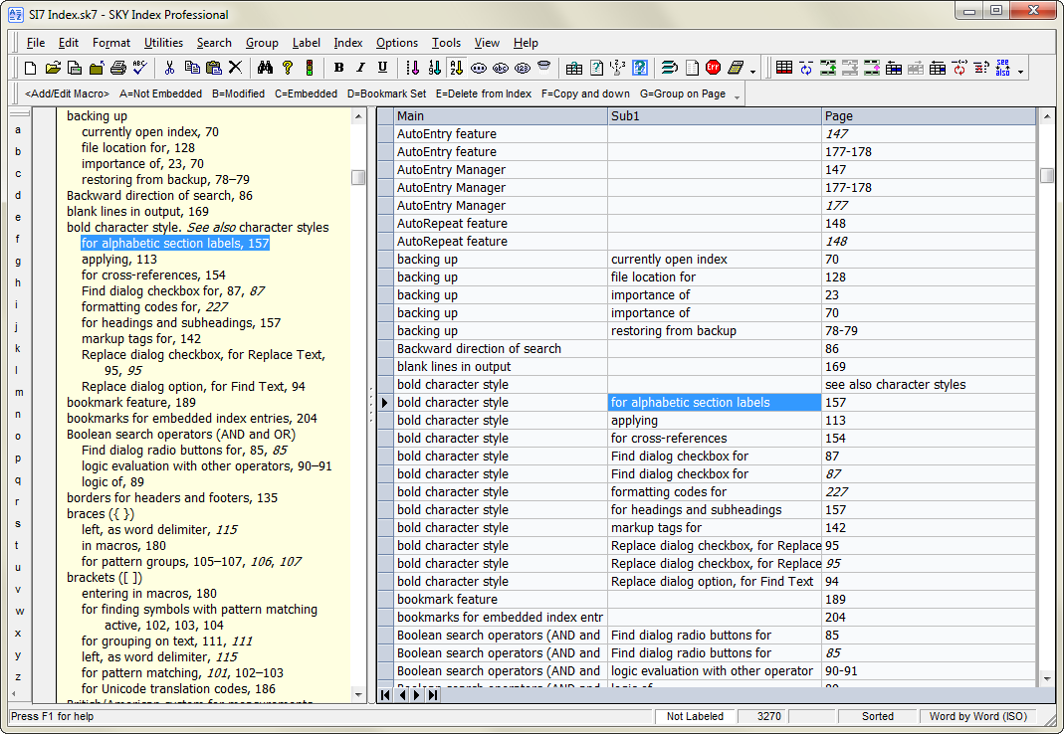Select 'bookmark feature, 189' in preview pane
Viewport: 1064px width, 734px height.
pyautogui.click(x=131, y=402)
